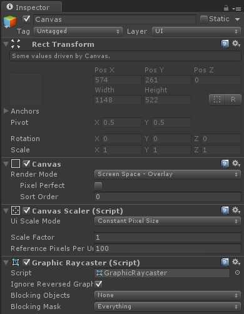Click the Raw edit mode R button
This screenshot has height=314, width=244.
coord(233,100)
